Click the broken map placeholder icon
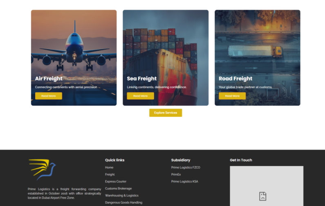 click(x=262, y=196)
